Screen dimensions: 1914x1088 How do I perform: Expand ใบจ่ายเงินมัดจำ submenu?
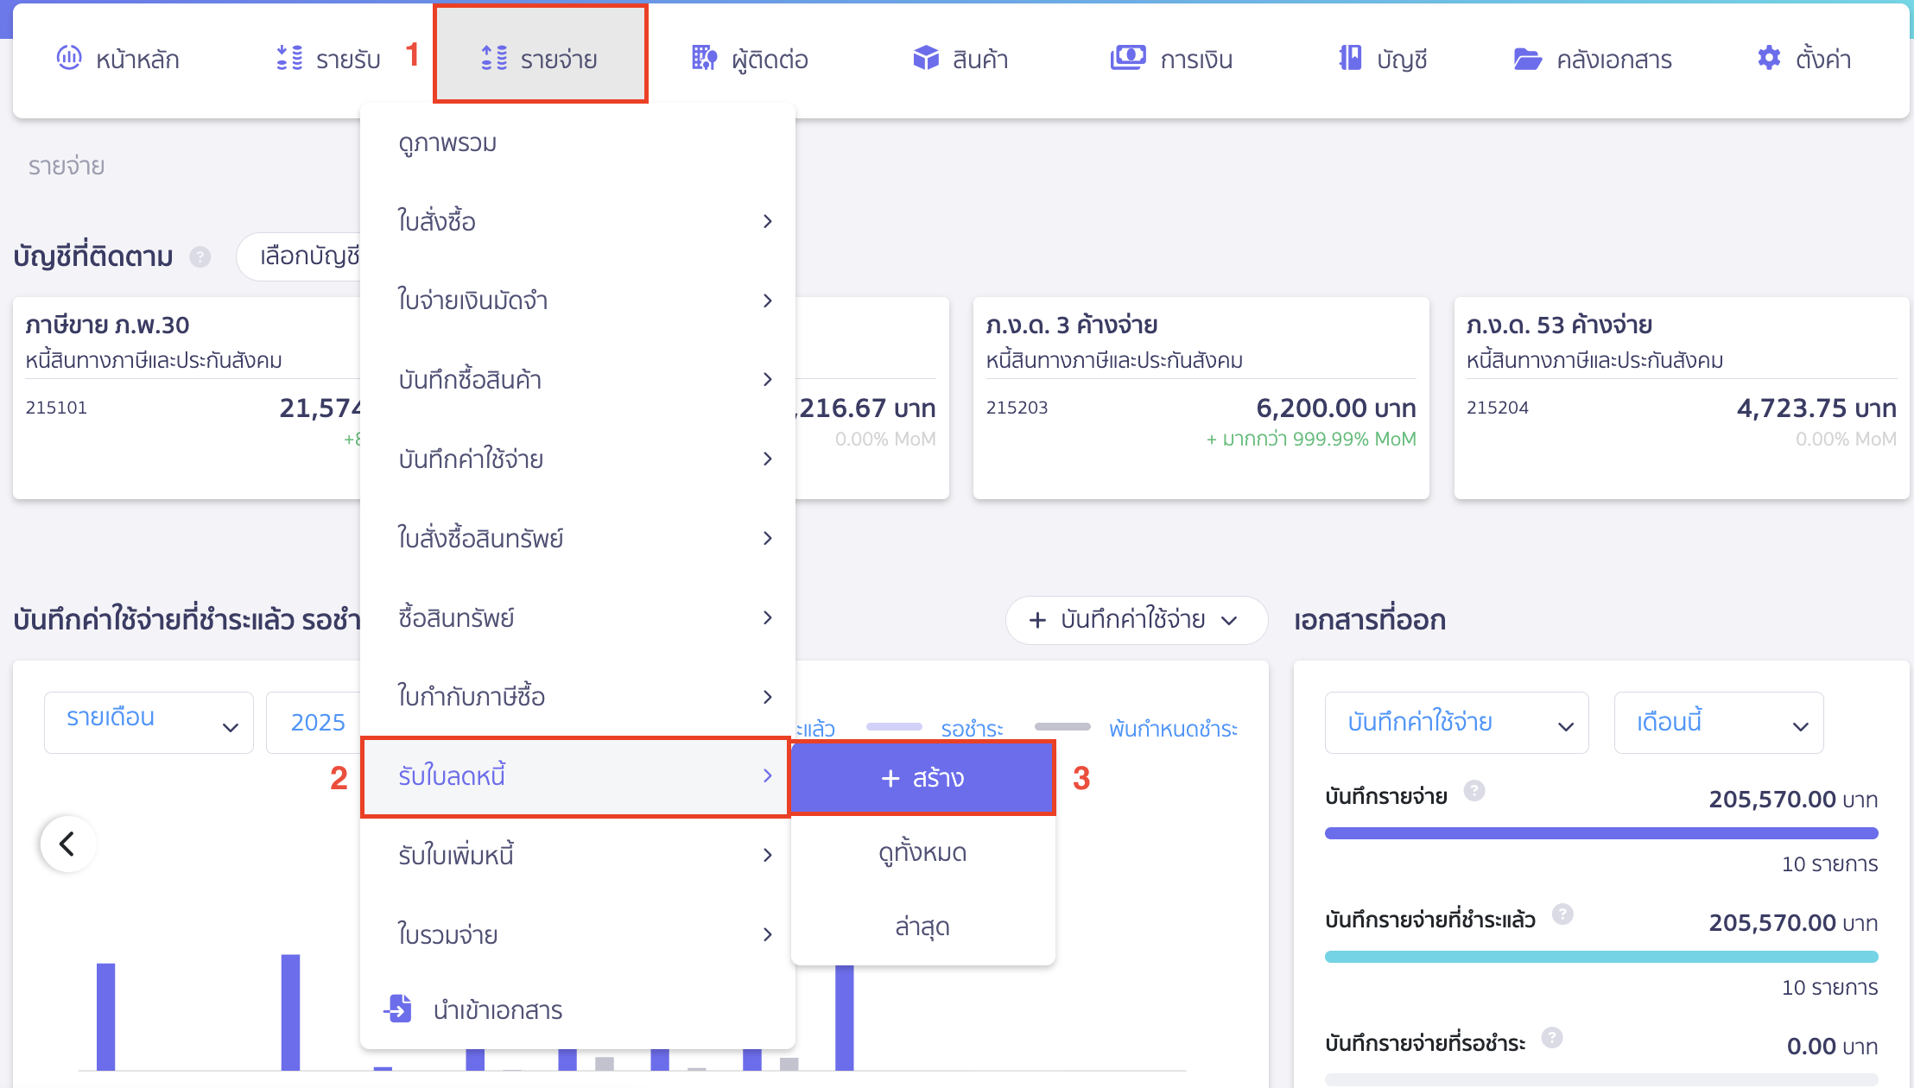tap(577, 300)
